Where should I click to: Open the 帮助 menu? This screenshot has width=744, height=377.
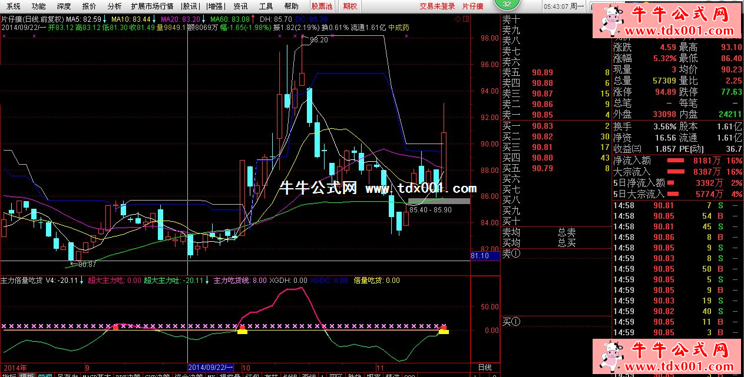(291, 6)
